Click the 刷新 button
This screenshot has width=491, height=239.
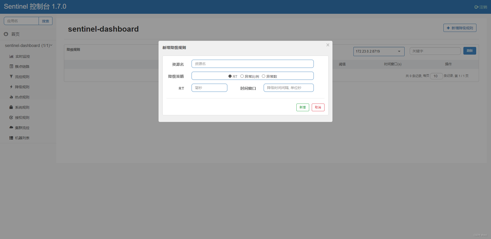point(470,51)
